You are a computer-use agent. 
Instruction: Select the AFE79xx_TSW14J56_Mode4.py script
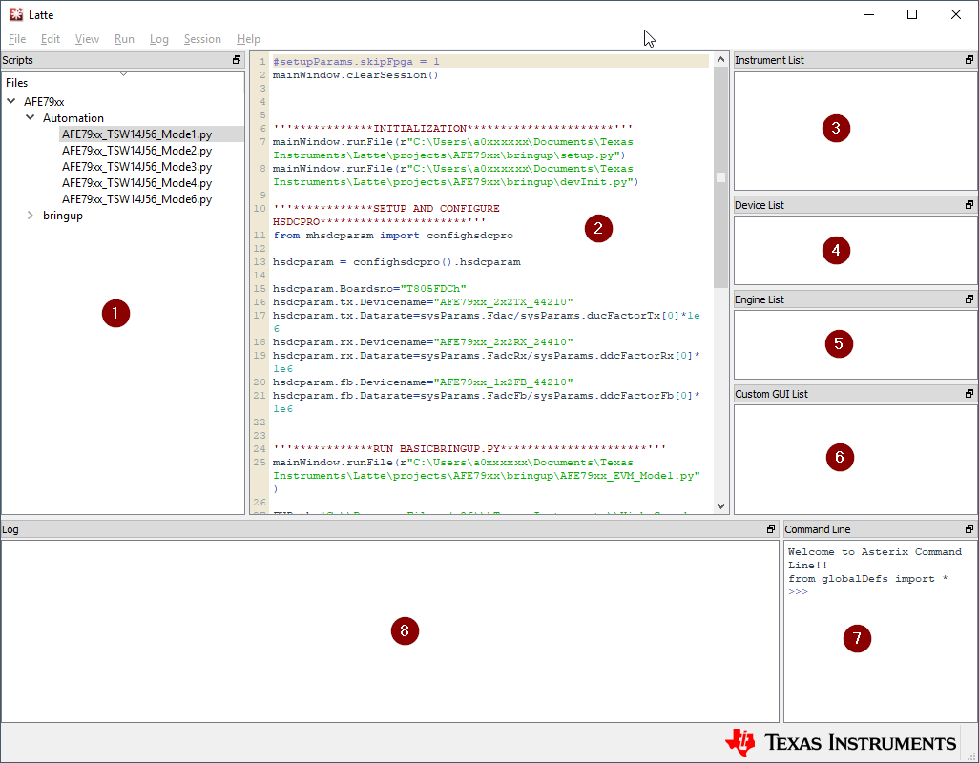tap(136, 182)
